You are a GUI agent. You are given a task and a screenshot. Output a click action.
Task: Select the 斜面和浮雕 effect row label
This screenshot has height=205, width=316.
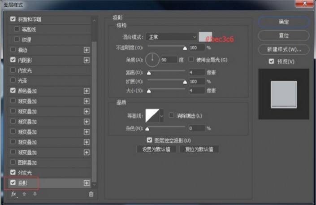pos(30,19)
